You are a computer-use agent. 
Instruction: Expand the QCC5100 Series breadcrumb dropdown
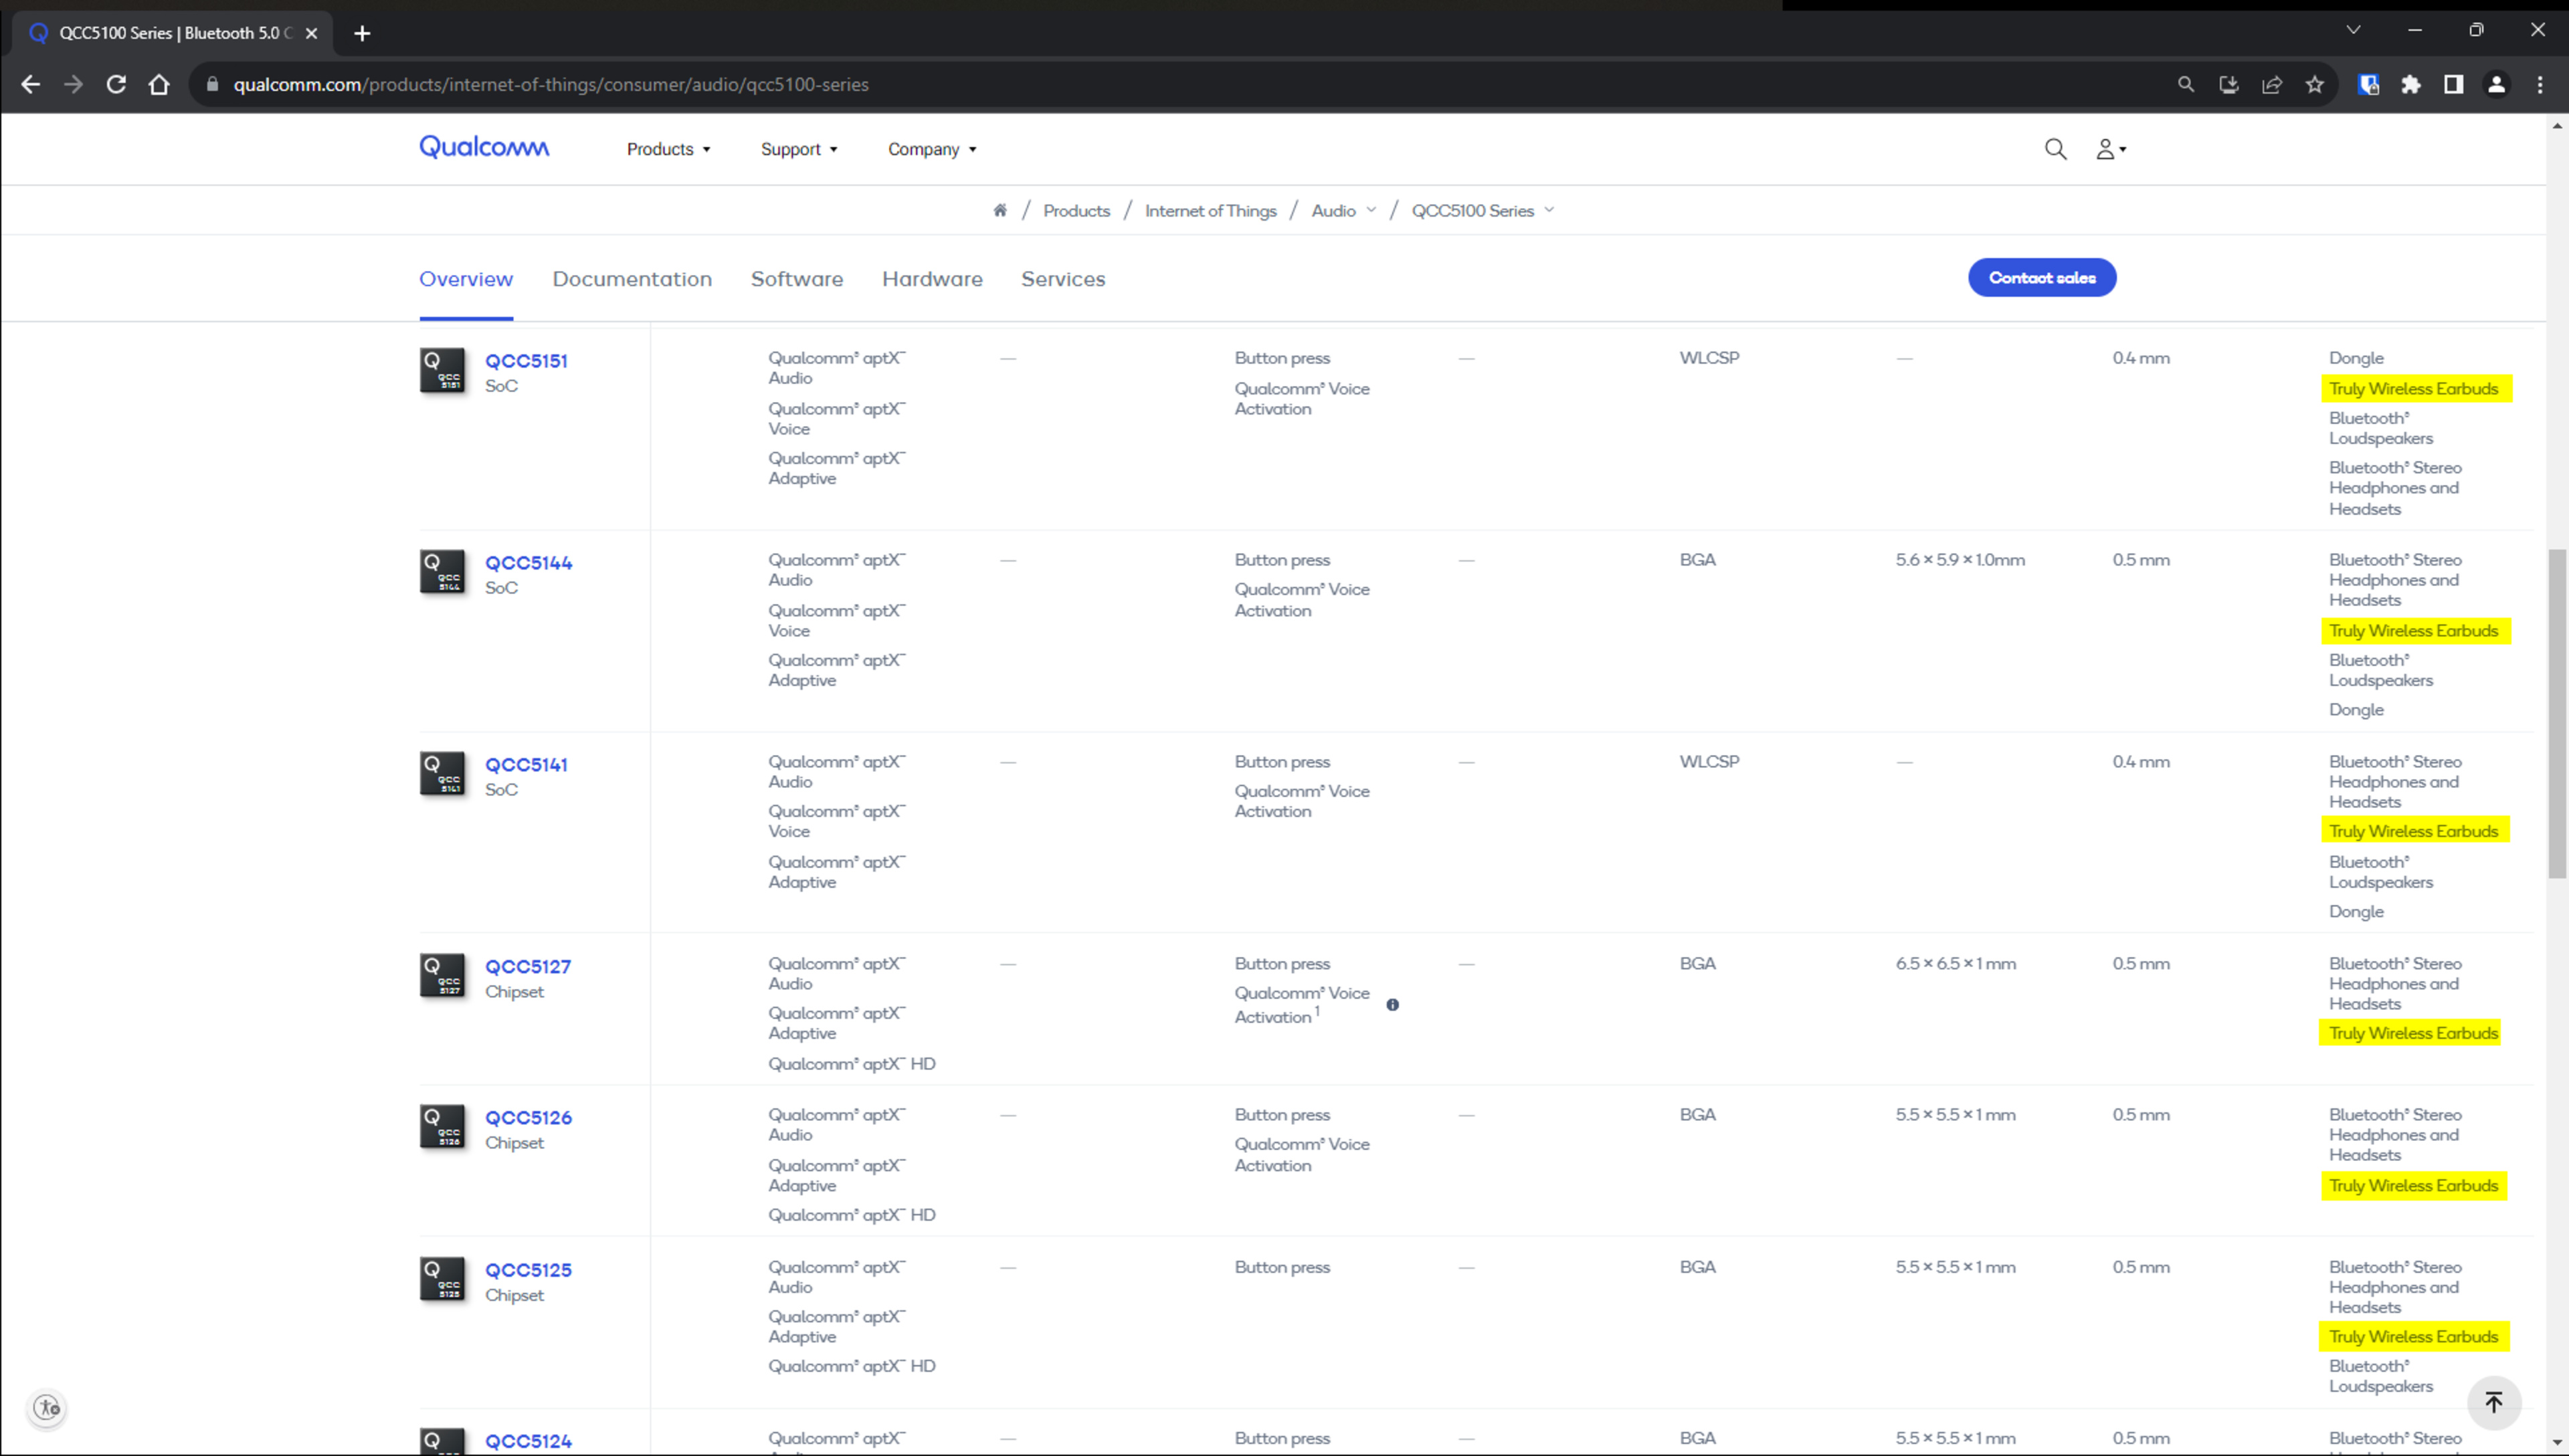(x=1549, y=210)
